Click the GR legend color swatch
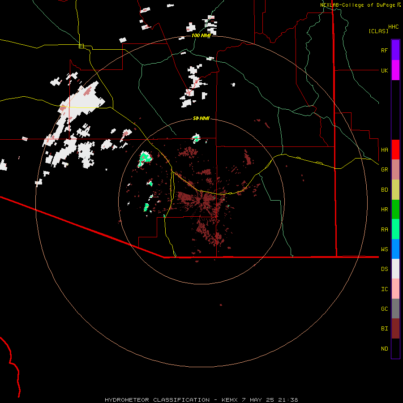 [x=395, y=170]
